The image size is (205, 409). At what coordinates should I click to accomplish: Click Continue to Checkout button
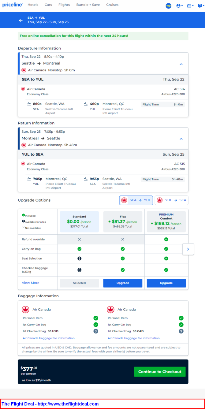[x=160, y=372]
